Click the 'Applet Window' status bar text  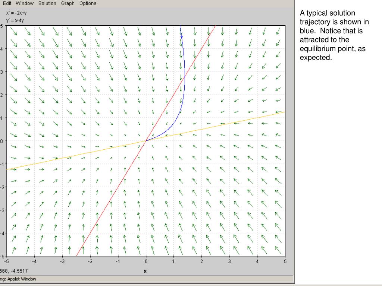pos(22,279)
